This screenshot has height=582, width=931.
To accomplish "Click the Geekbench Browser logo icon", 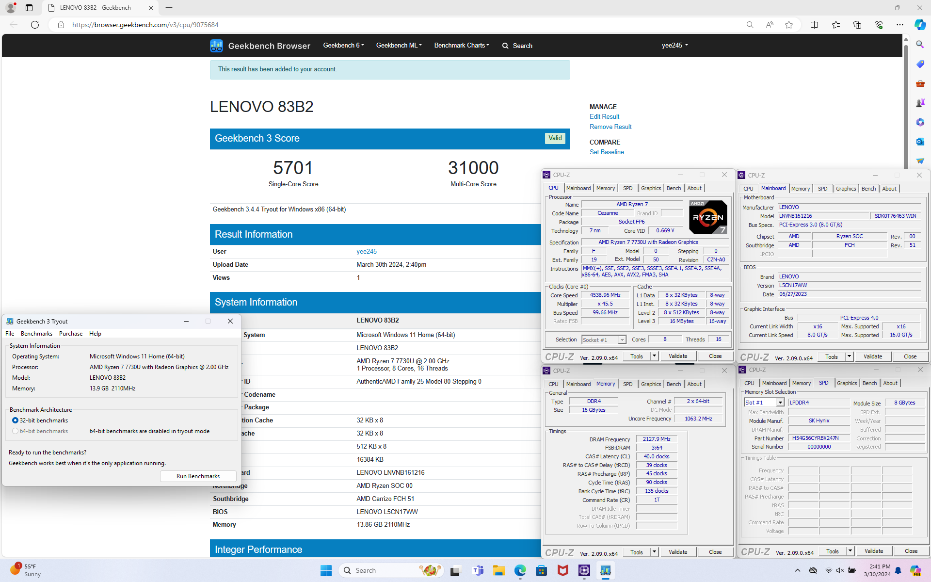I will 216,46.
